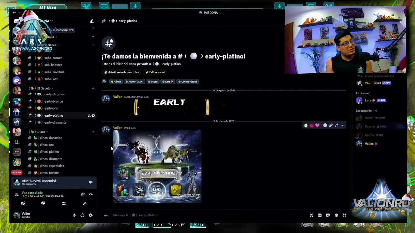Click the server invite members icon
The width and height of the screenshot is (415, 233).
click(92, 21)
